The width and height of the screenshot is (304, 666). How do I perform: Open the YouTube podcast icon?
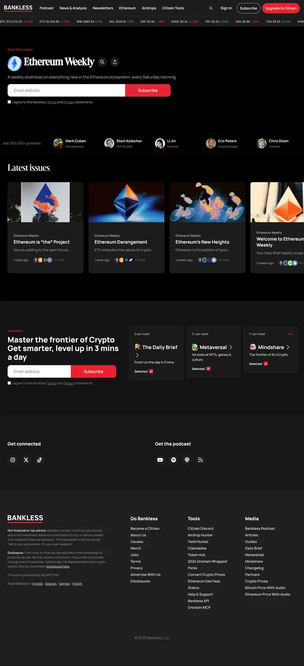point(160,460)
